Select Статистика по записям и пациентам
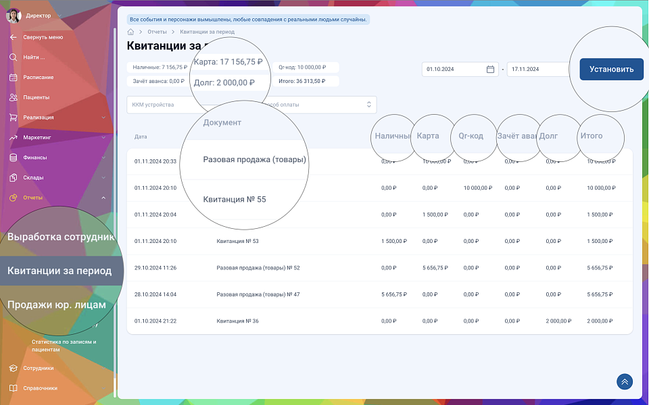Viewport: 649px width, 405px height. (64, 346)
